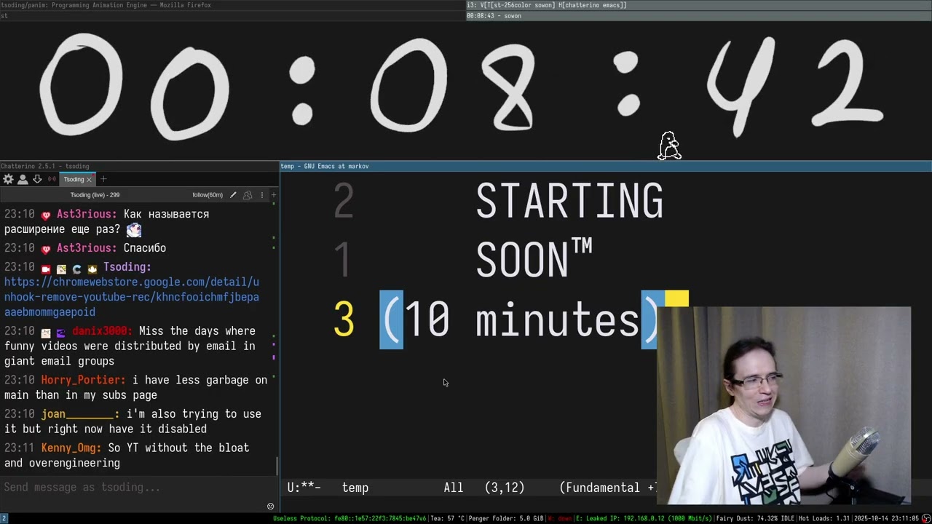
Task: Click the purple badge beside danix3000
Action: point(61,333)
